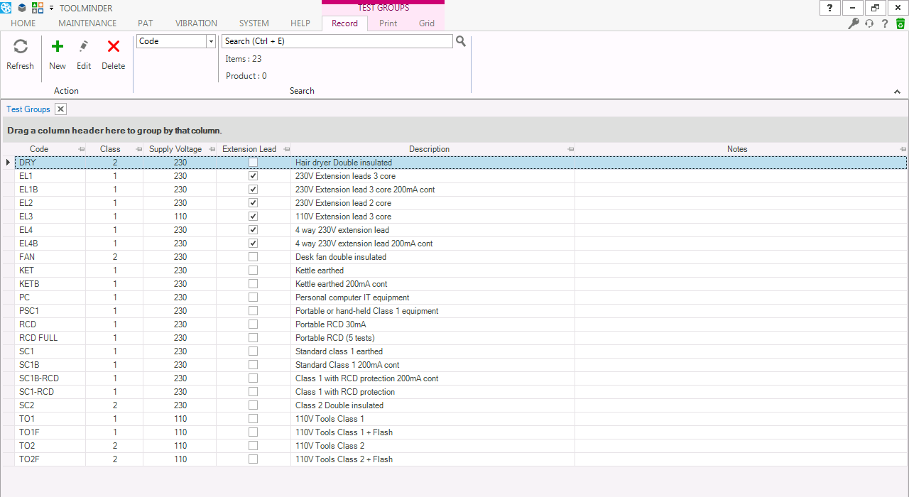The width and height of the screenshot is (909, 497).
Task: Select the VIBRATION ribbon tab
Action: (196, 23)
